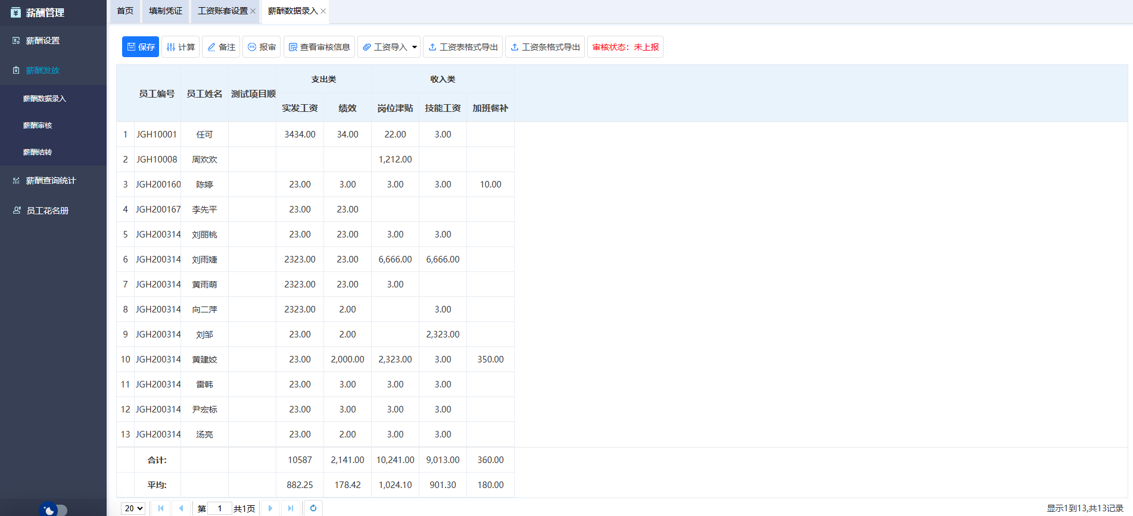
Task: Click the 报审 submit for review button
Action: click(262, 47)
